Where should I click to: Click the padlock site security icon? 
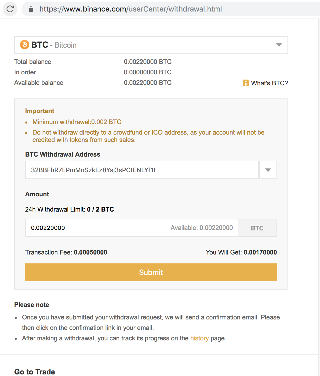coord(31,9)
